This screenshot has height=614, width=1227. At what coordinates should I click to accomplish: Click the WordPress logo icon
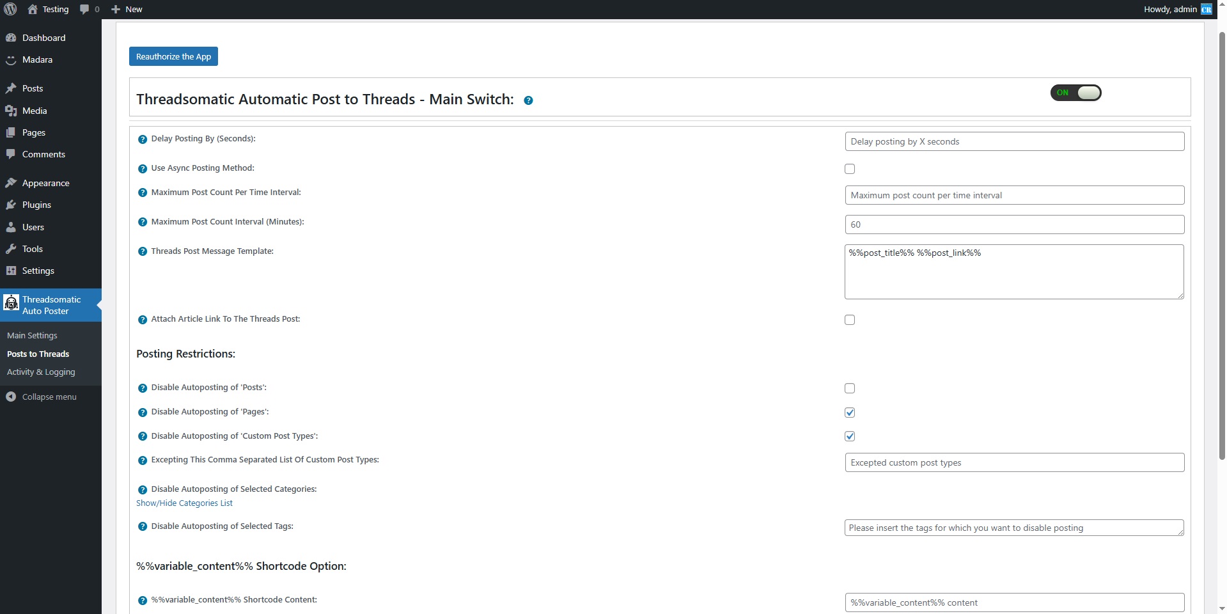tap(10, 9)
